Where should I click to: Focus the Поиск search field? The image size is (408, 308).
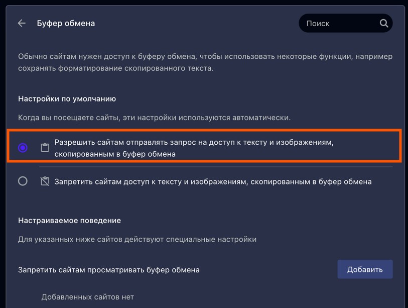[x=339, y=23]
